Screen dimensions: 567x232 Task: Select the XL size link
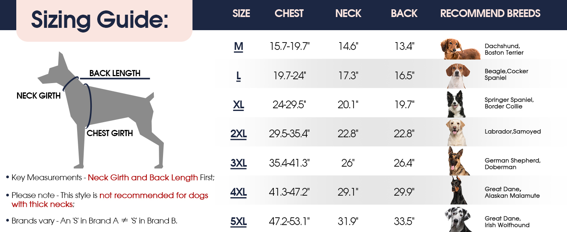click(x=239, y=105)
